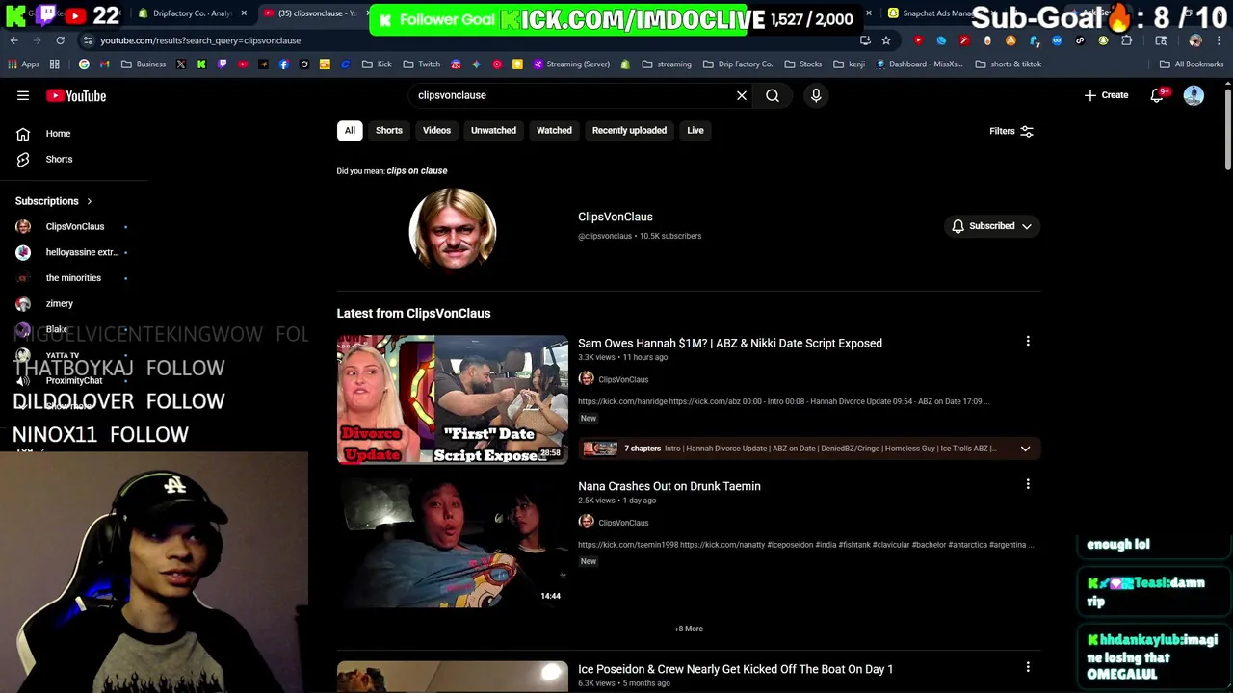Open the Sam Owes Hannah video thumbnail
This screenshot has width=1233, height=693.
453,398
